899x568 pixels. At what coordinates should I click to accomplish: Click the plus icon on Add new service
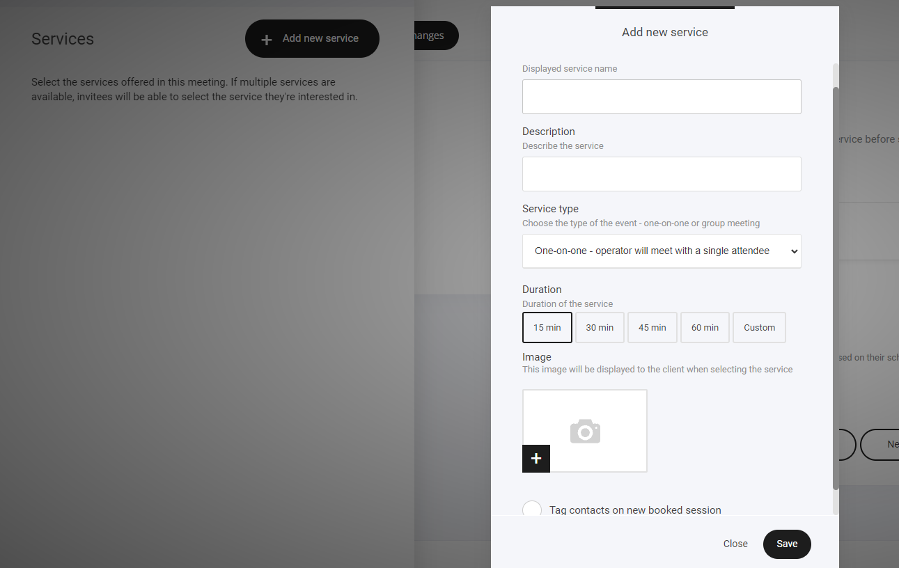point(266,40)
